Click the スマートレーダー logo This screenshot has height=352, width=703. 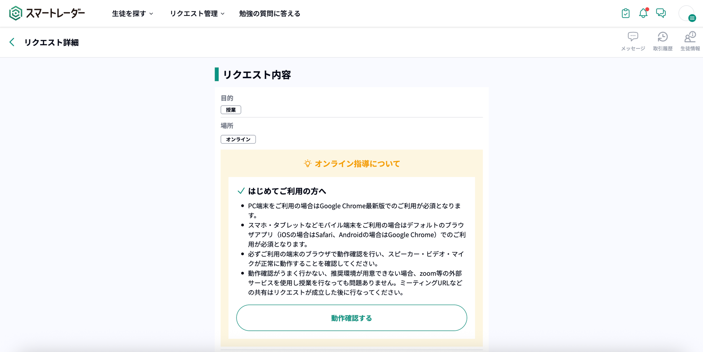[x=47, y=13]
